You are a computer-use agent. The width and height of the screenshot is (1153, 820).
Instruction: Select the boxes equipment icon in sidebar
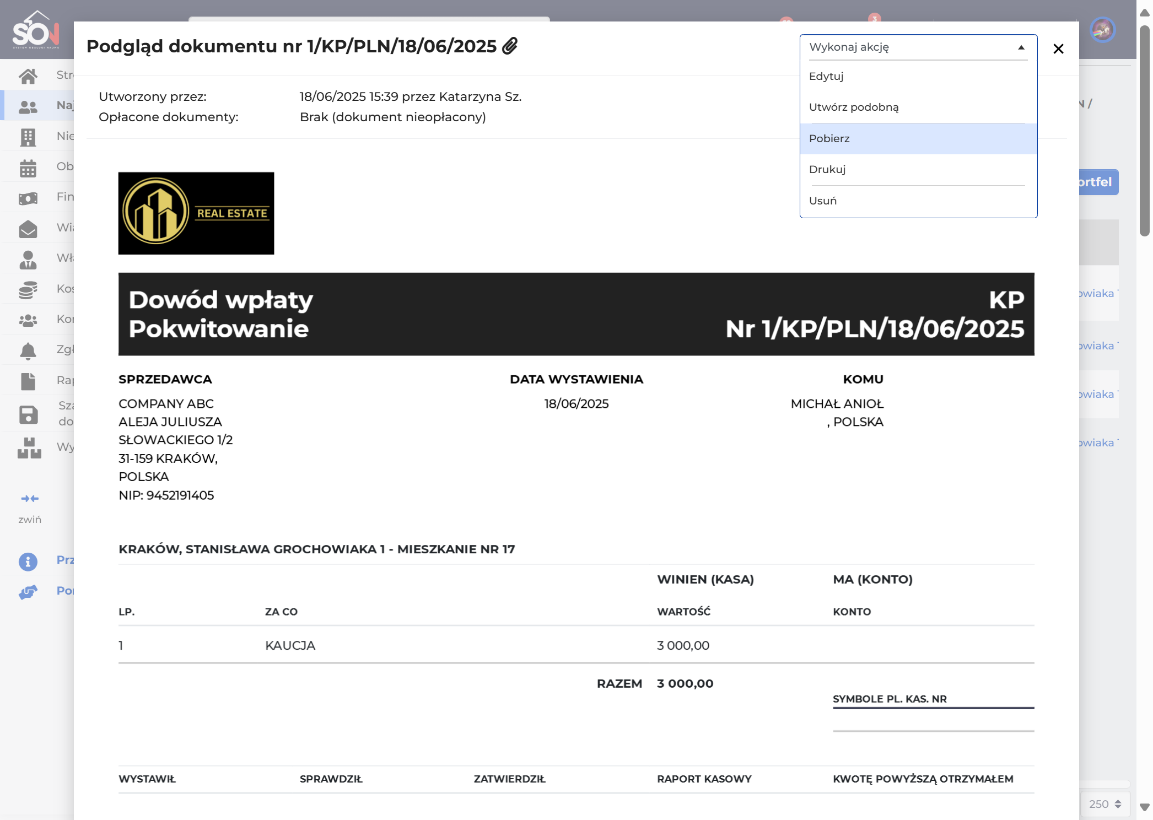pos(29,448)
